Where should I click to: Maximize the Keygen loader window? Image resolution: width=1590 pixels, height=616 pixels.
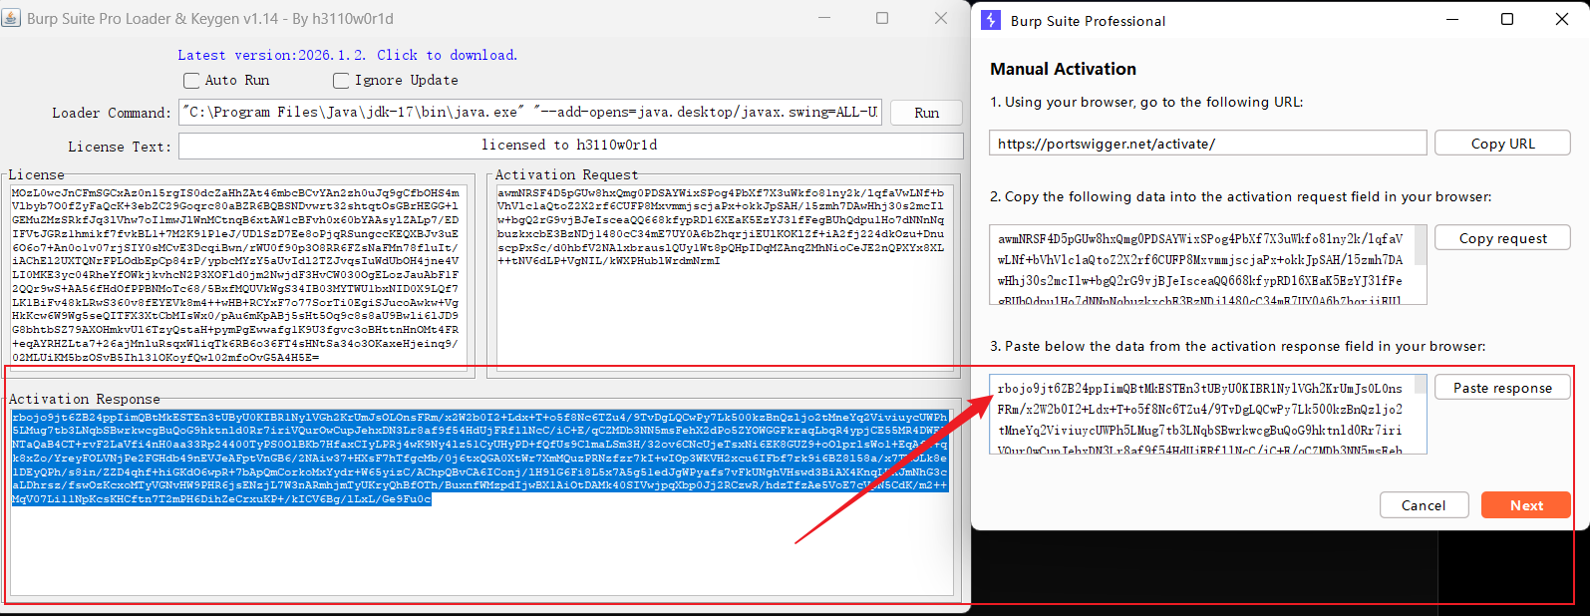882,18
